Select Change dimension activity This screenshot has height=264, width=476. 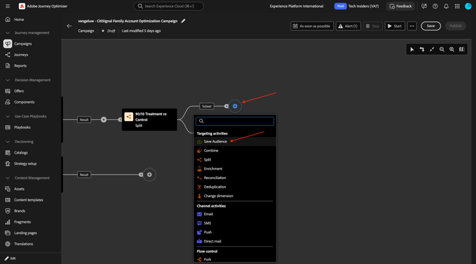pyautogui.click(x=235, y=196)
